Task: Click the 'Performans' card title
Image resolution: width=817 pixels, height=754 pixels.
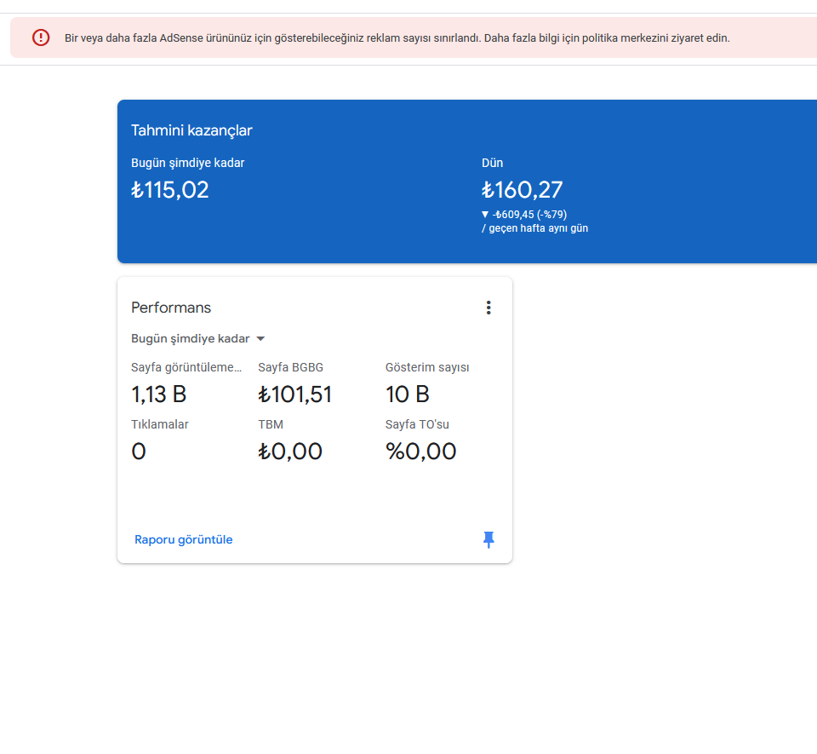Action: point(171,308)
